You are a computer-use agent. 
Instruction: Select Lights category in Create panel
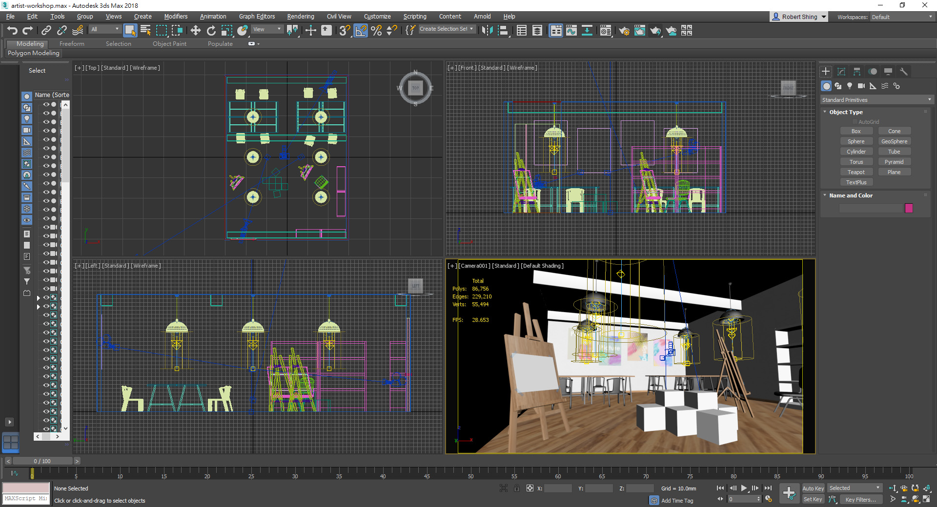(850, 86)
